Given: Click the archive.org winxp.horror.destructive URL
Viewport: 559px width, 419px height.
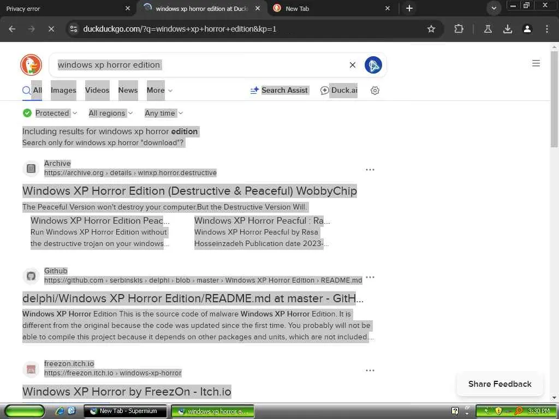Looking at the screenshot, I should (x=130, y=173).
